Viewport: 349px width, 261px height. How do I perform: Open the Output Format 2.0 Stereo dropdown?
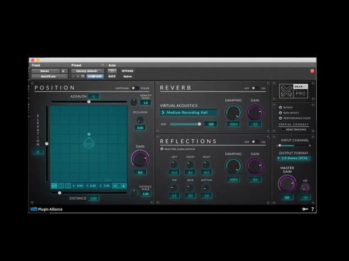point(294,158)
